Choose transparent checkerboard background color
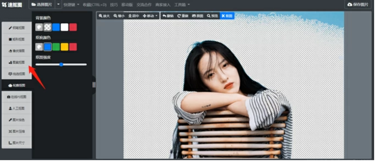Screen dimensions: 375x161 tap(48, 27)
